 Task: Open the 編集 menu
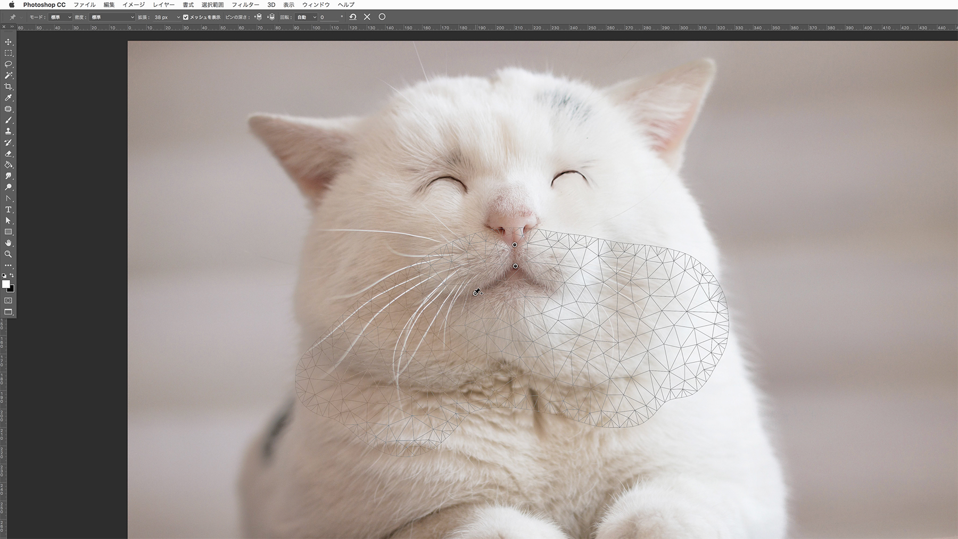point(109,5)
